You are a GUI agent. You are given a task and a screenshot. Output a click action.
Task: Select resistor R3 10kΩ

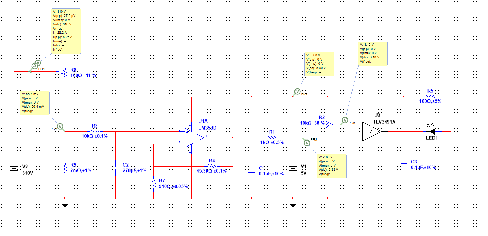(94, 131)
